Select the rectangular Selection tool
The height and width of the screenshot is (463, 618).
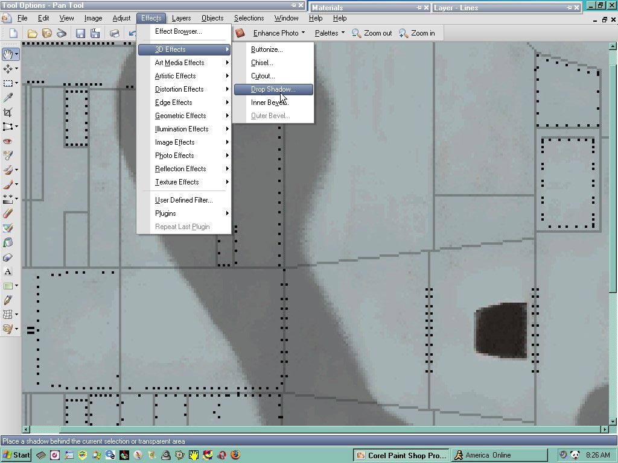pos(7,83)
